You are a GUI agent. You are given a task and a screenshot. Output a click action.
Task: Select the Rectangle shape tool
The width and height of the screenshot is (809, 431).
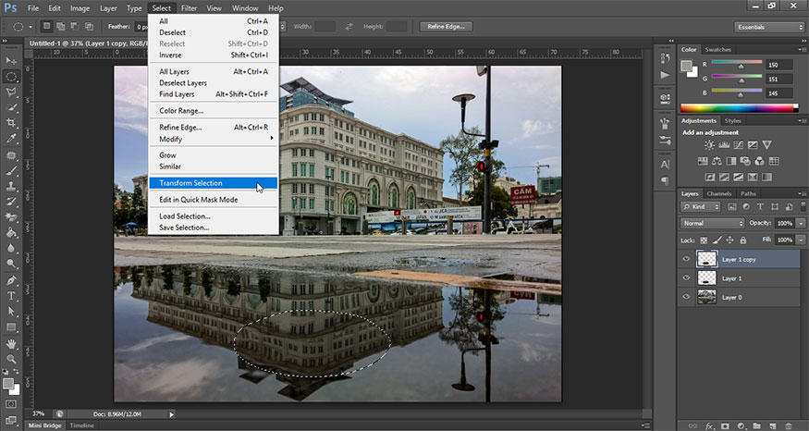tap(11, 327)
